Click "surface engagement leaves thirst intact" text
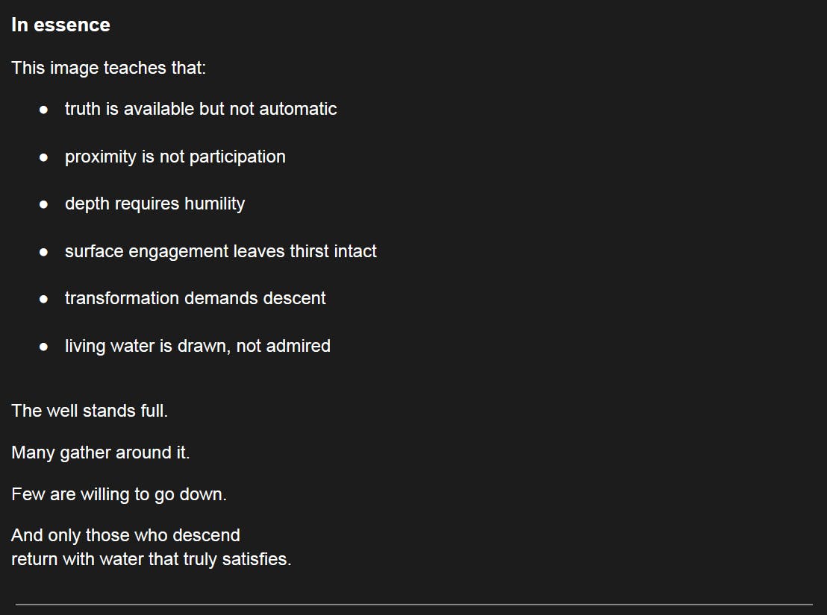Image resolution: width=827 pixels, height=615 pixels. (220, 251)
